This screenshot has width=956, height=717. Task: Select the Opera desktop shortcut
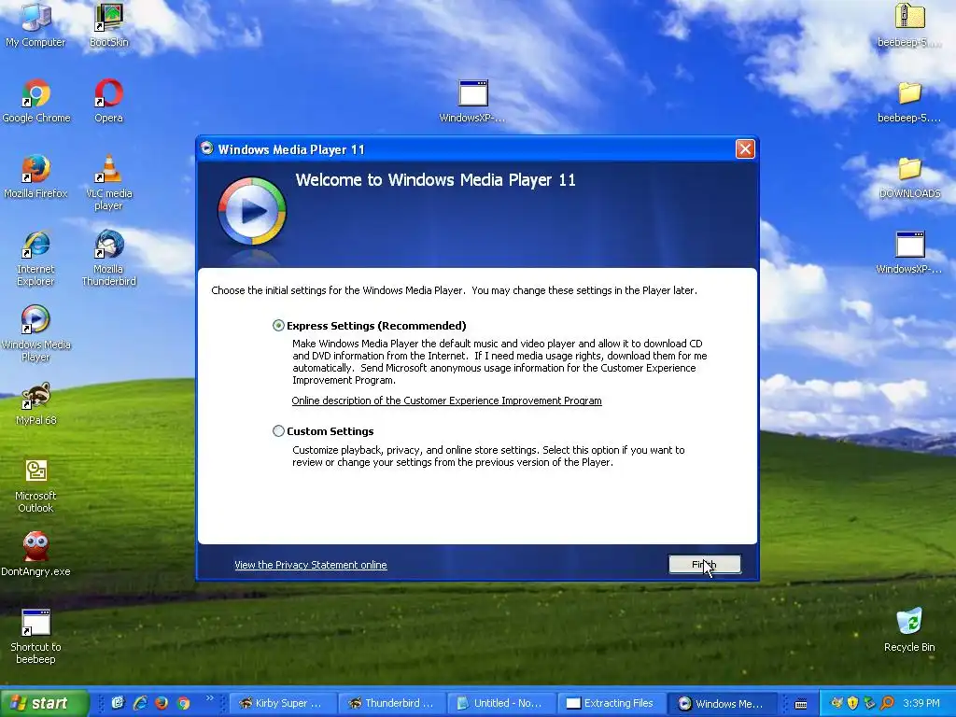tap(108, 101)
